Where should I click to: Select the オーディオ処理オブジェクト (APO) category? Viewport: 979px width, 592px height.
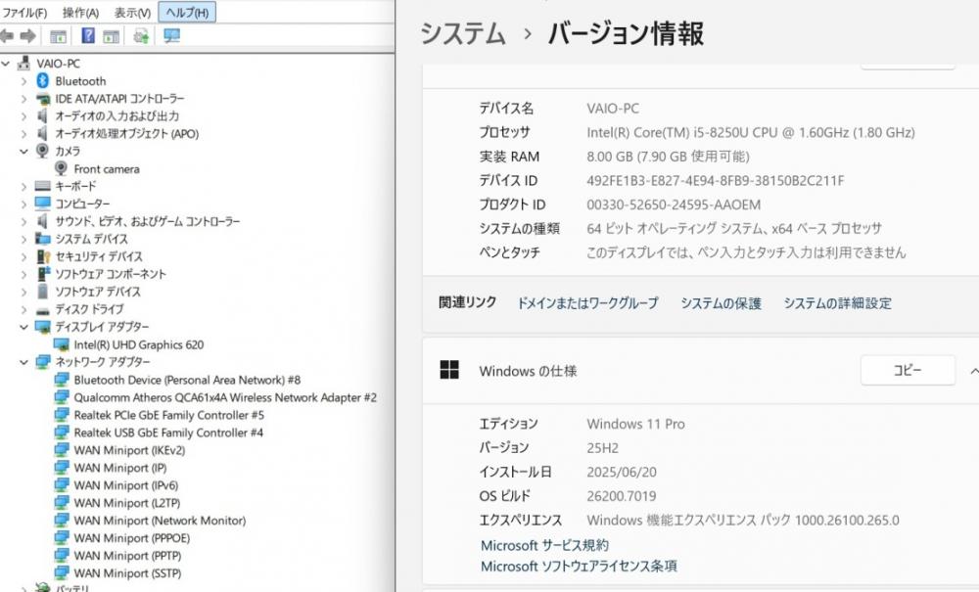(126, 133)
